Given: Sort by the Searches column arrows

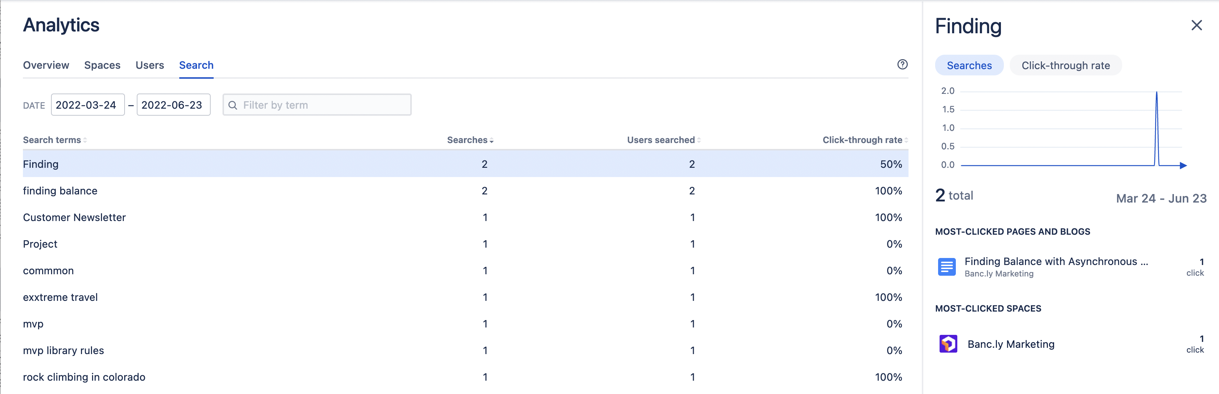Looking at the screenshot, I should point(491,140).
